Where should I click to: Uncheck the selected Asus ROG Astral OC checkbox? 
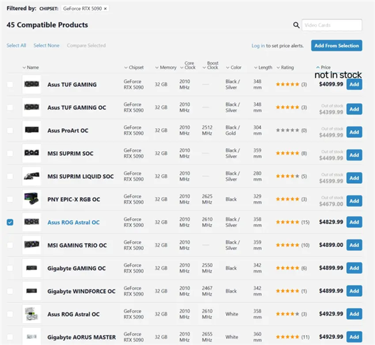tap(10, 222)
